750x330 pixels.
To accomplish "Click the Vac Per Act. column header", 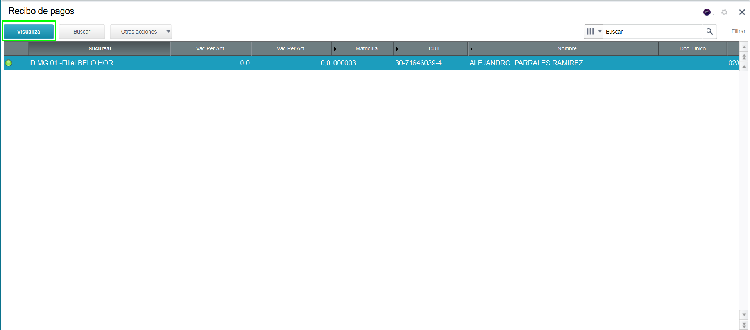I will [x=291, y=48].
